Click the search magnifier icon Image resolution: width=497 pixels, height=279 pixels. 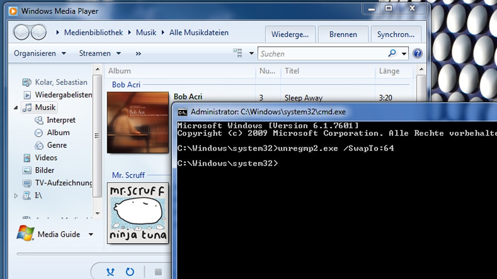[x=392, y=53]
